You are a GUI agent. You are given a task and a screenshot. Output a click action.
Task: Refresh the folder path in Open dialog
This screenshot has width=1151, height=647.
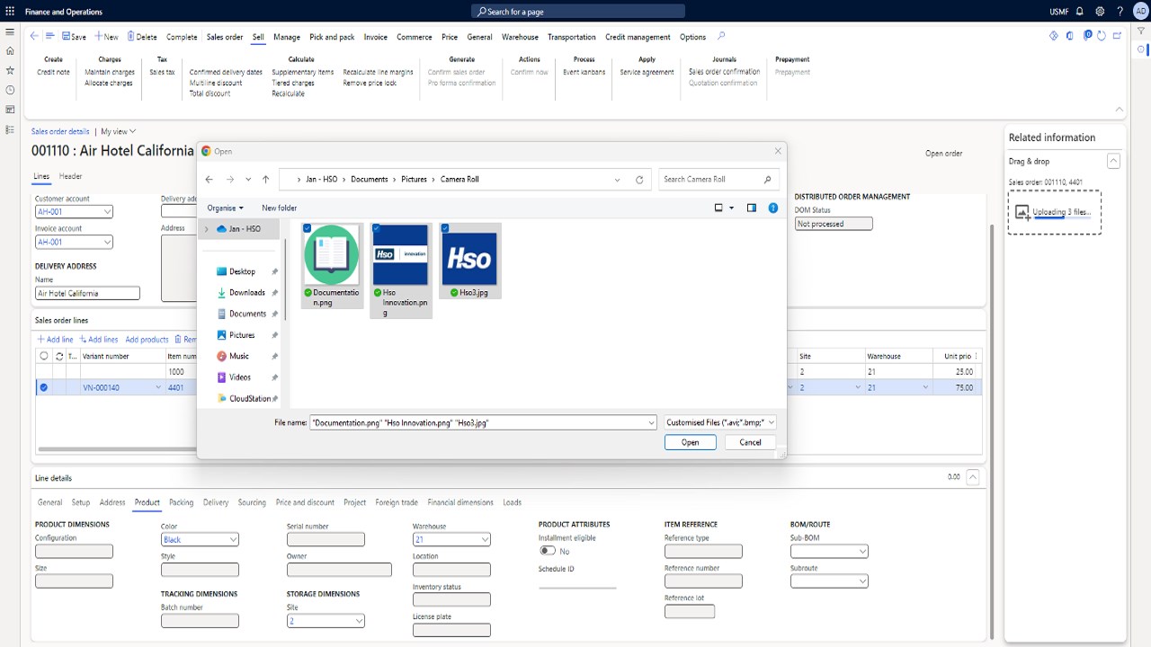639,180
